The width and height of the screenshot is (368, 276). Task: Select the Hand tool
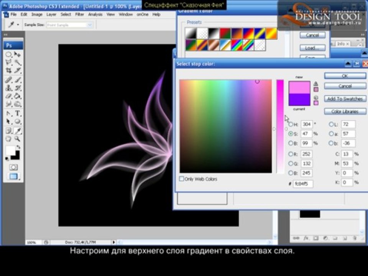(9, 139)
